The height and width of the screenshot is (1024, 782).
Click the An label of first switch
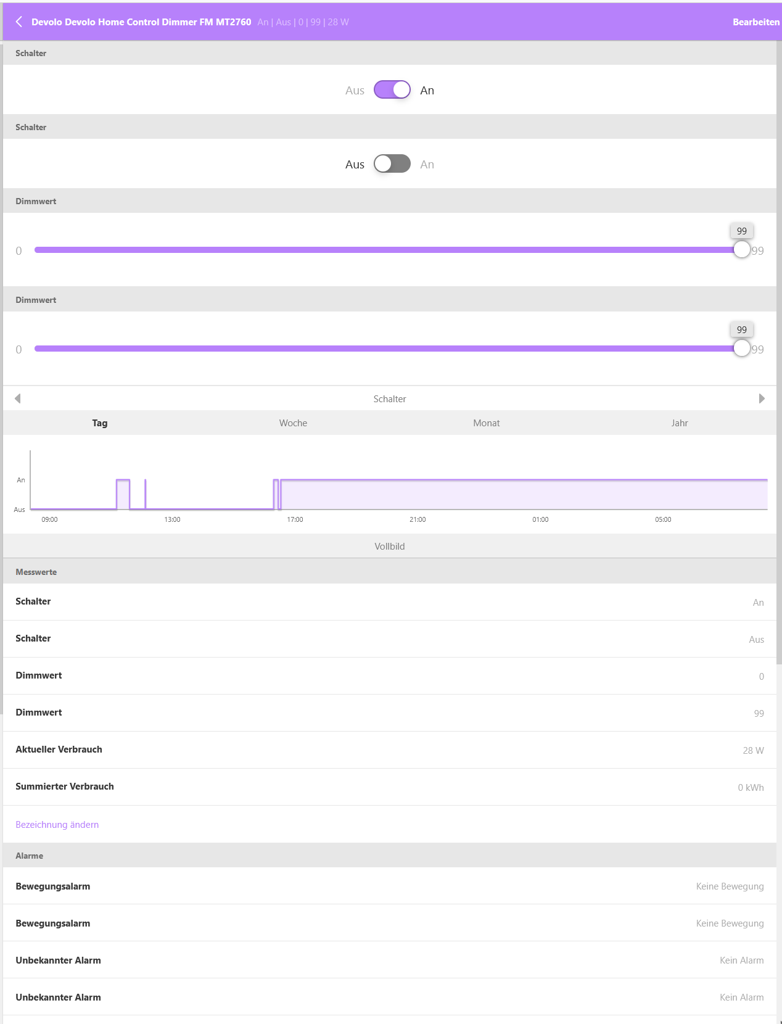[x=427, y=91]
